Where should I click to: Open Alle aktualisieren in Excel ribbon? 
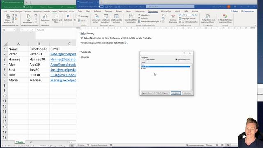click(x=28, y=19)
